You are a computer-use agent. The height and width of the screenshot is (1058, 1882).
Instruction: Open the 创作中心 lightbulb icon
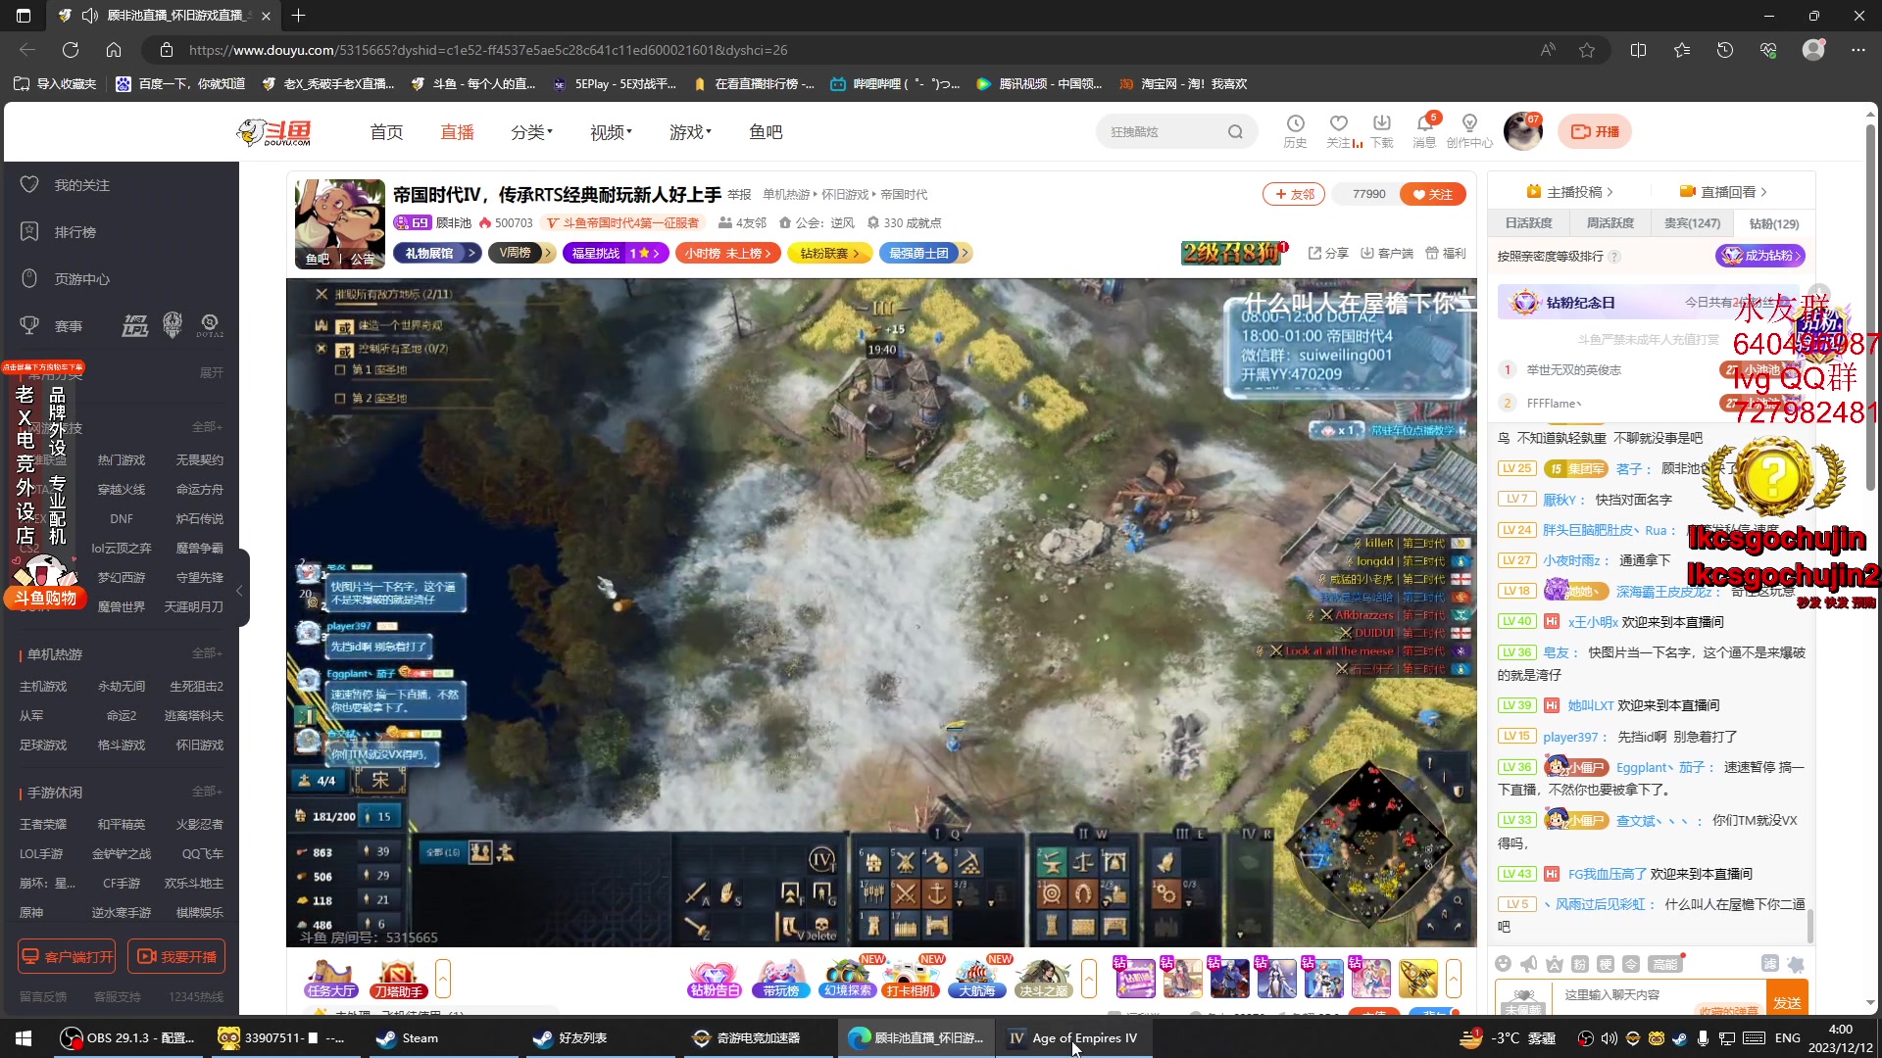tap(1468, 124)
